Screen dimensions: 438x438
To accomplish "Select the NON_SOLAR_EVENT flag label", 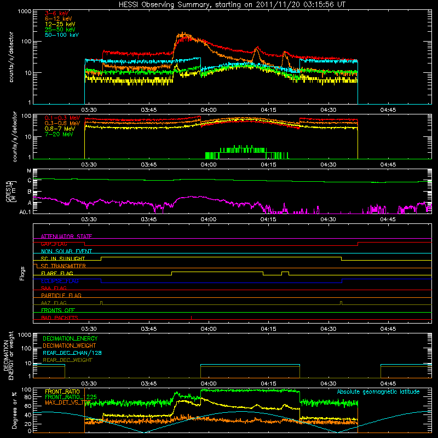I will point(66,251).
